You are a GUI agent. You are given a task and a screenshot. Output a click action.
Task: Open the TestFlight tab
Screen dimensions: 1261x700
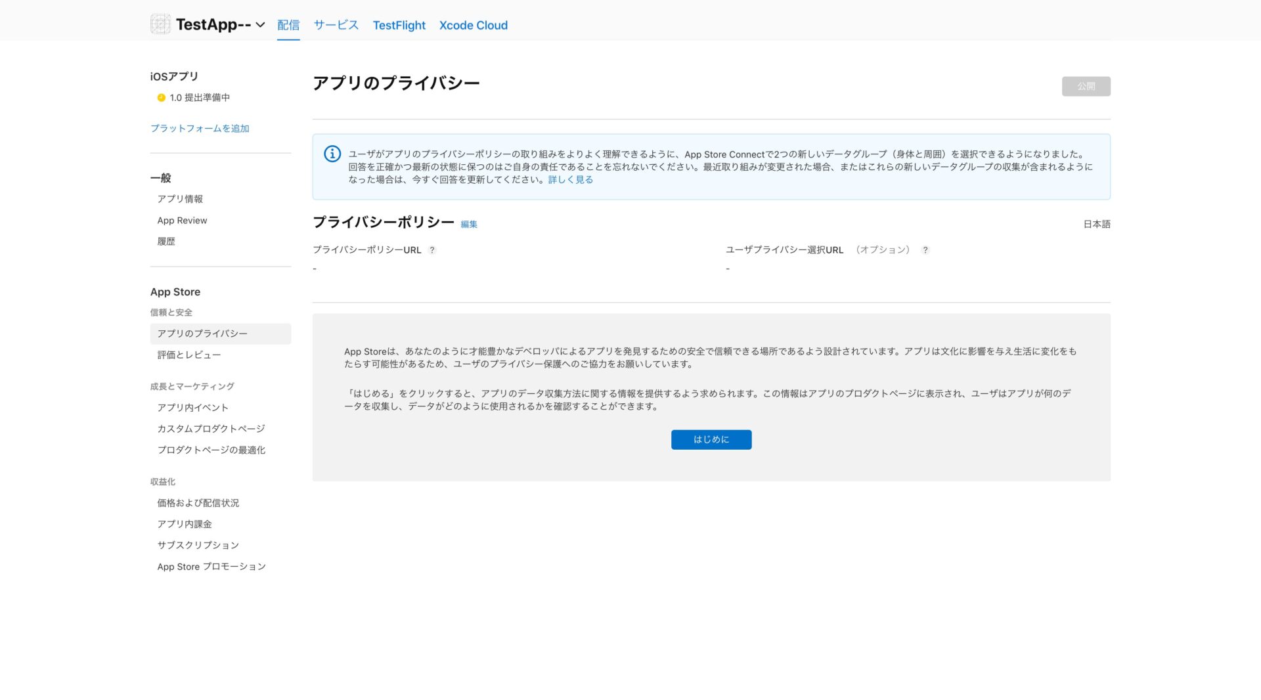[399, 25]
